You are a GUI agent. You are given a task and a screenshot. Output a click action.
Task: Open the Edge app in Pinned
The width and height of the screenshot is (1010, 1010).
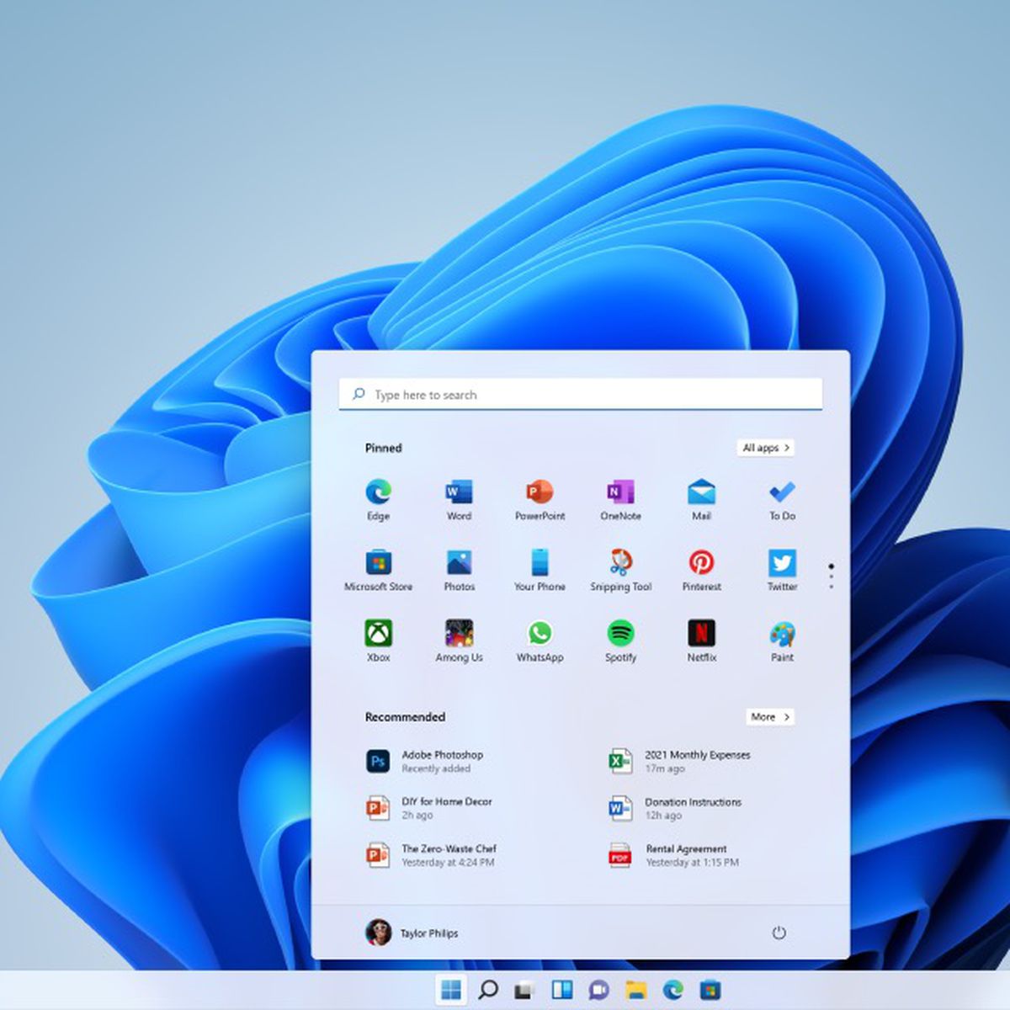click(378, 500)
